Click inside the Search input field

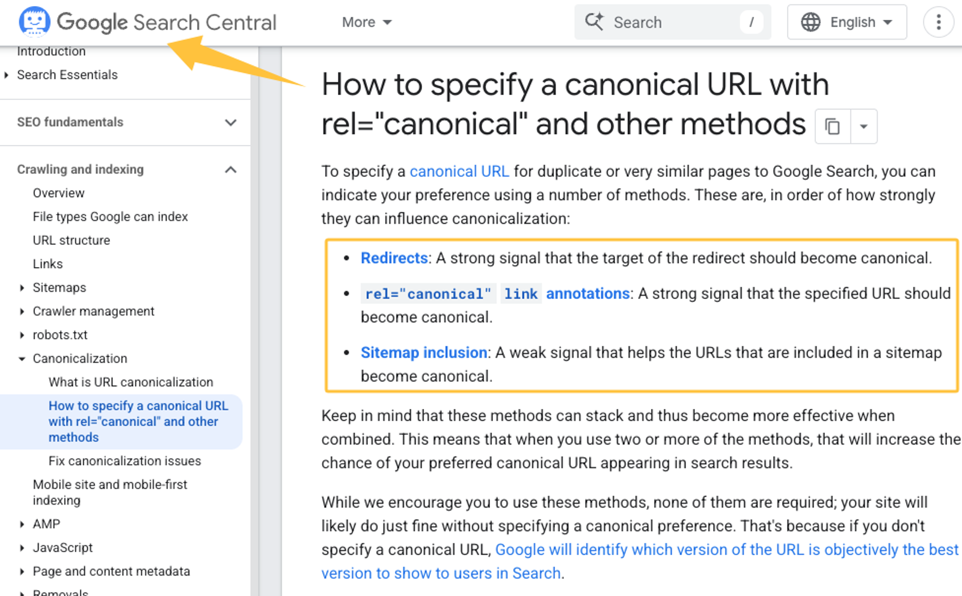[672, 22]
